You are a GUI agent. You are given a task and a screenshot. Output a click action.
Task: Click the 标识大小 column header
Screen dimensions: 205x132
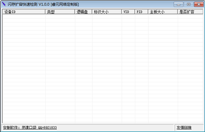coord(107,12)
